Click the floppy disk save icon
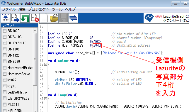The image size is (189, 112). (63, 18)
